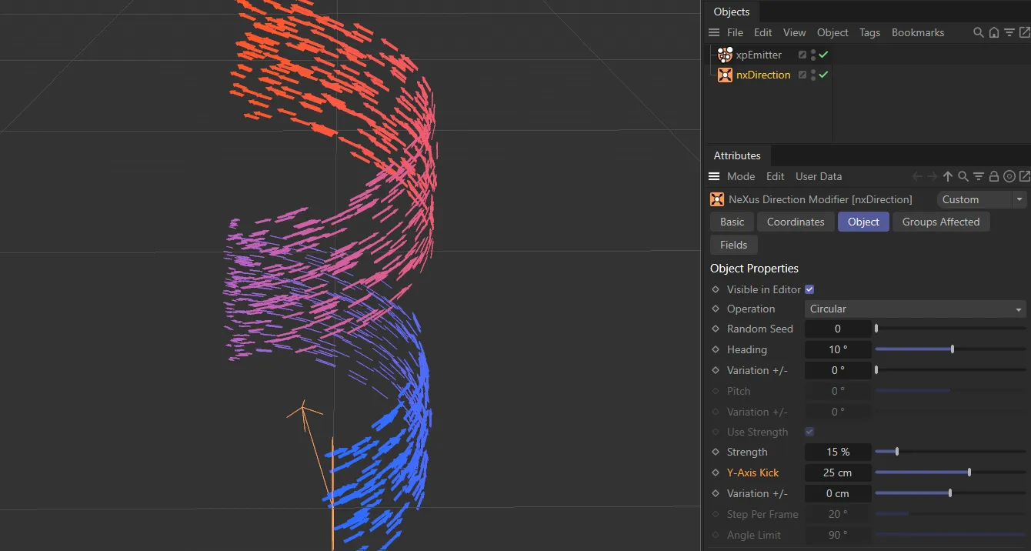Click the nxDirection modifier icon
This screenshot has width=1031, height=551.
(724, 75)
